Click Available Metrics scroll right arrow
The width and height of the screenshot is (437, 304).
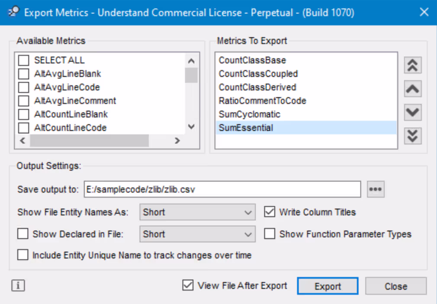(177, 141)
